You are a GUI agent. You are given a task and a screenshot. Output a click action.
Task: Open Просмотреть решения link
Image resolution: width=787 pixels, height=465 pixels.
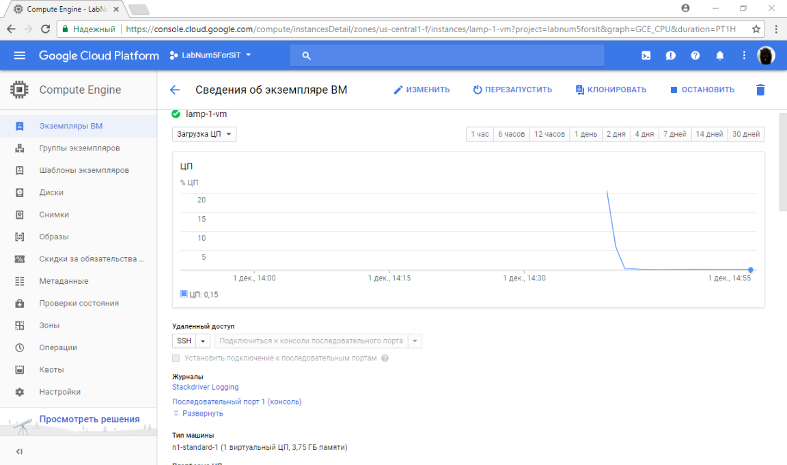tap(89, 418)
